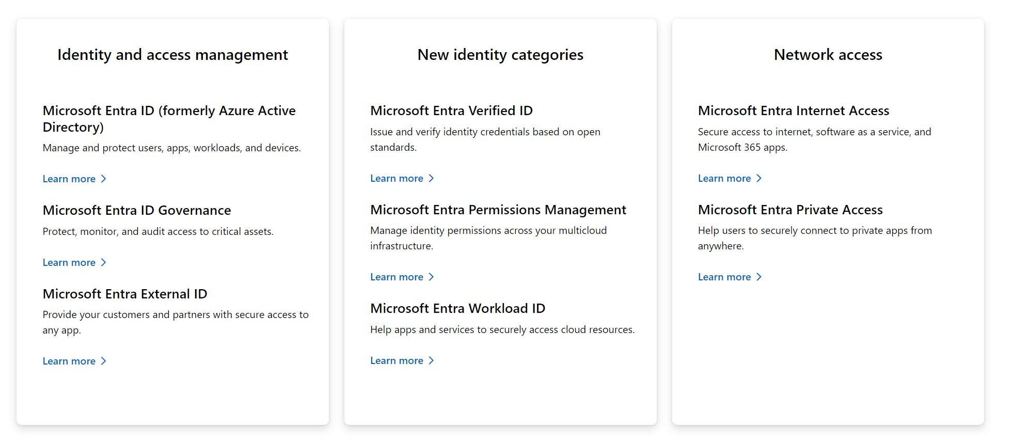
Task: Open Learn more link under Microsoft Entra ID
Action: click(74, 179)
